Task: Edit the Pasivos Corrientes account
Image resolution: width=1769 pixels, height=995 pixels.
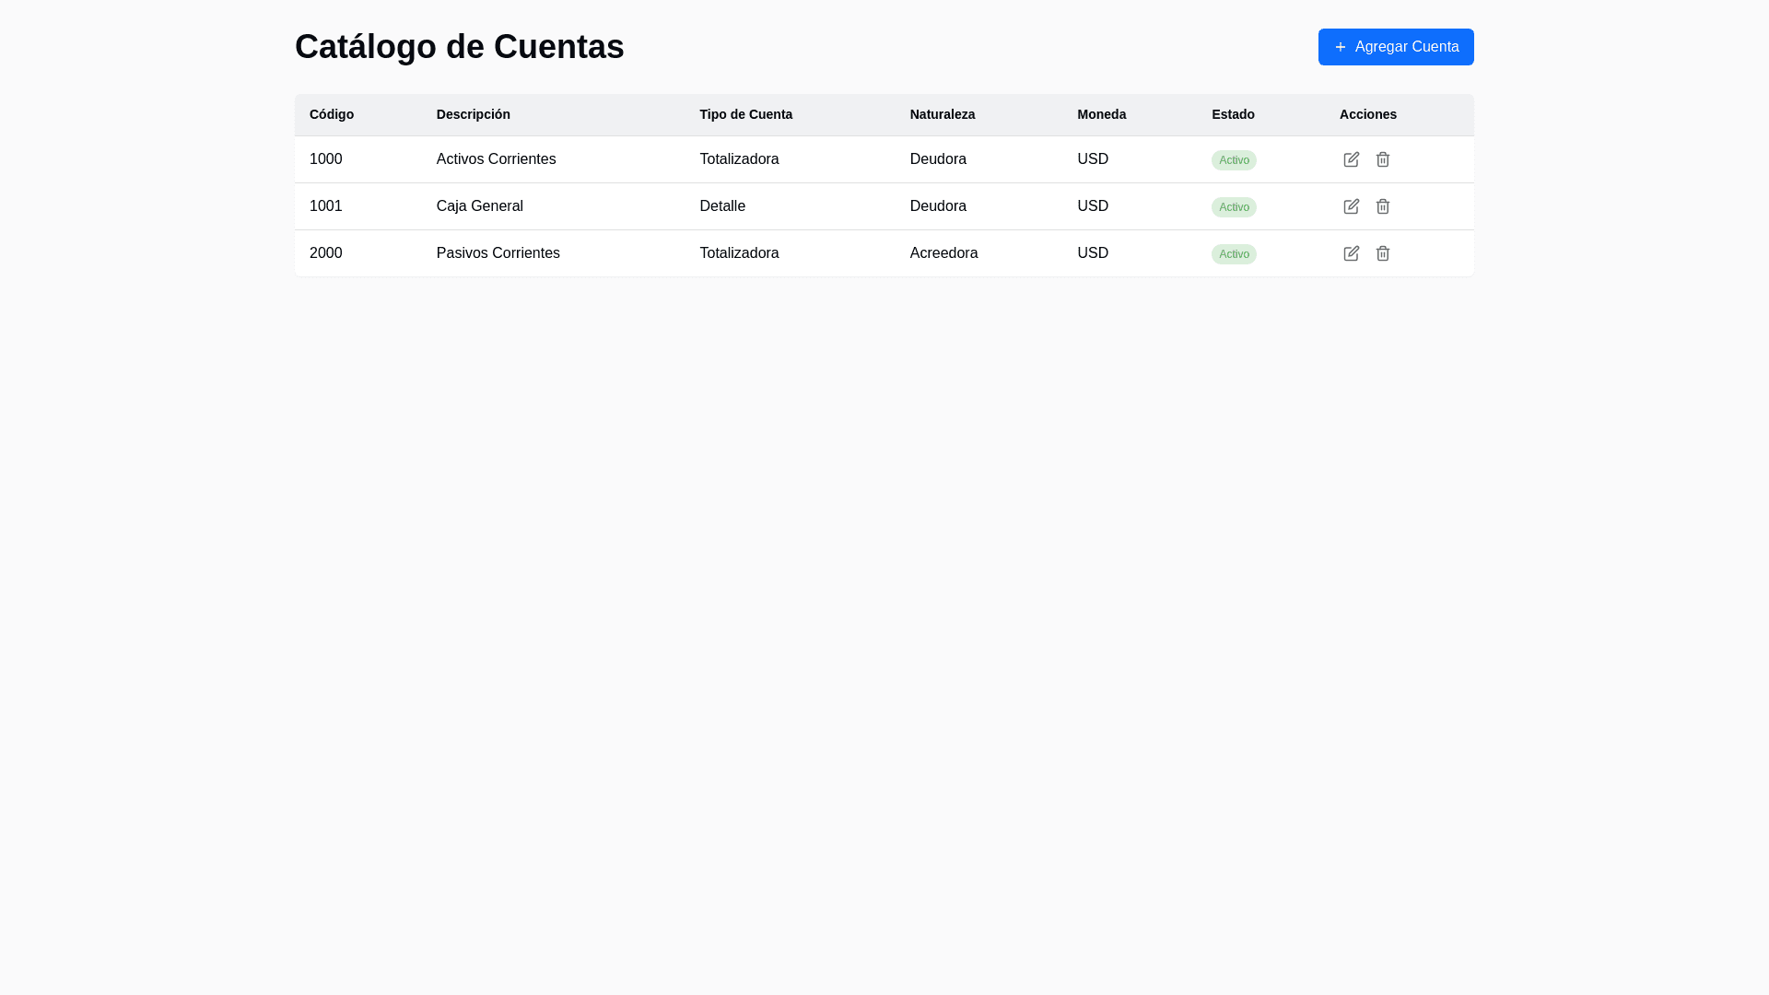Action: tap(1351, 253)
